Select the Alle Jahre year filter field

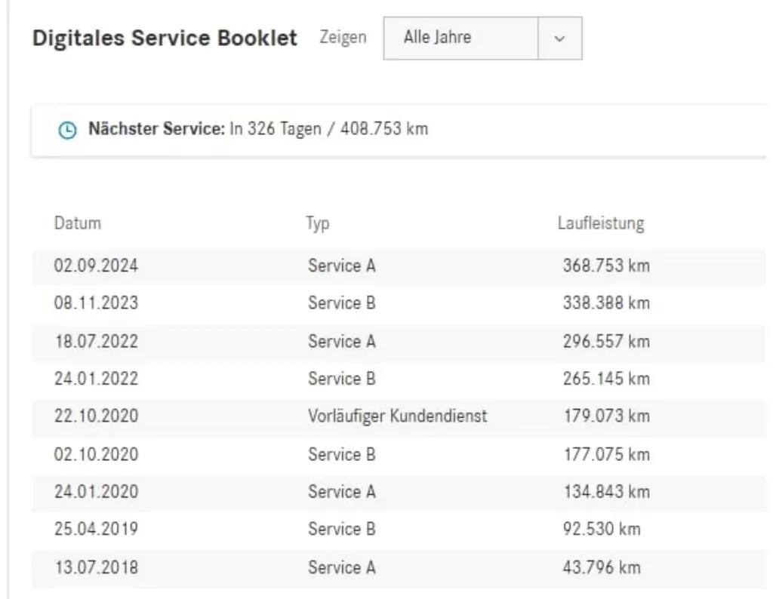point(482,38)
